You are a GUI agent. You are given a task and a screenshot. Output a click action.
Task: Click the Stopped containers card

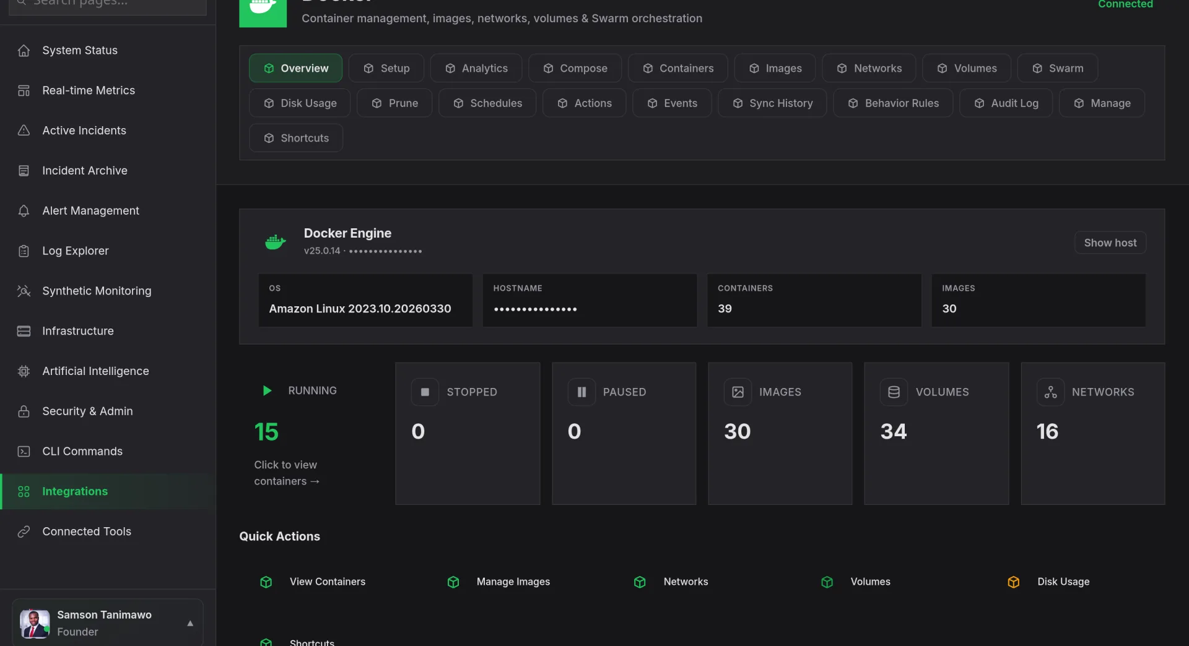468,433
